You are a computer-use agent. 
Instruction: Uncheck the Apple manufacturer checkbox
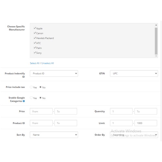click(x=35, y=28)
